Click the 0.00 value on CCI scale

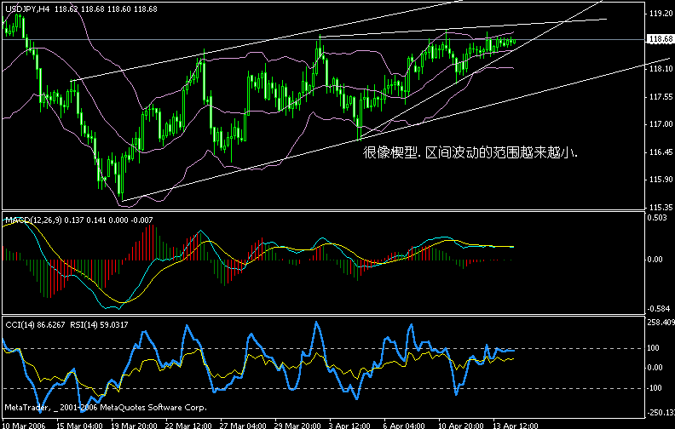click(655, 368)
